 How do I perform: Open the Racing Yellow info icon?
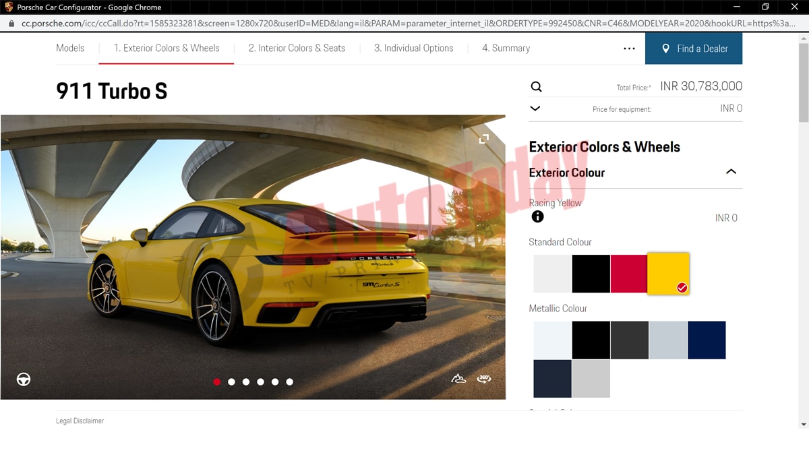point(537,216)
